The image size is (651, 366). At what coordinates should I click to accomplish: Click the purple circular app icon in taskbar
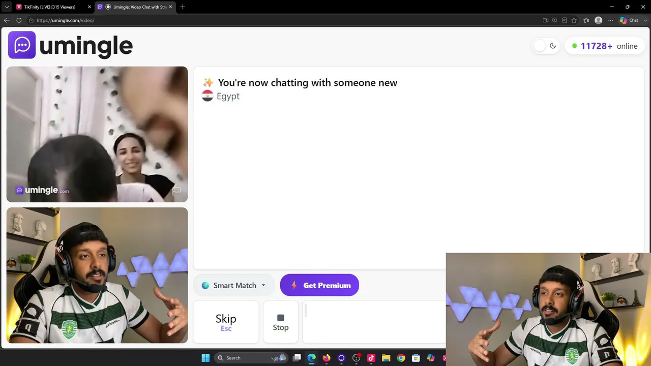(341, 358)
